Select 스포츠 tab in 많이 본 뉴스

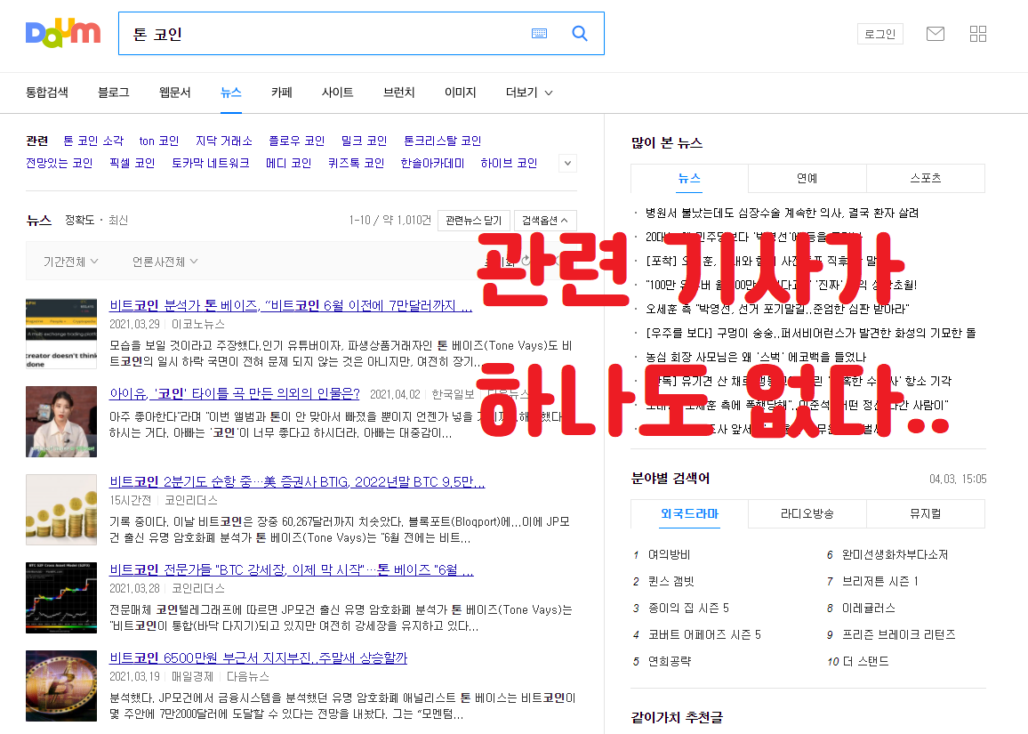[926, 179]
